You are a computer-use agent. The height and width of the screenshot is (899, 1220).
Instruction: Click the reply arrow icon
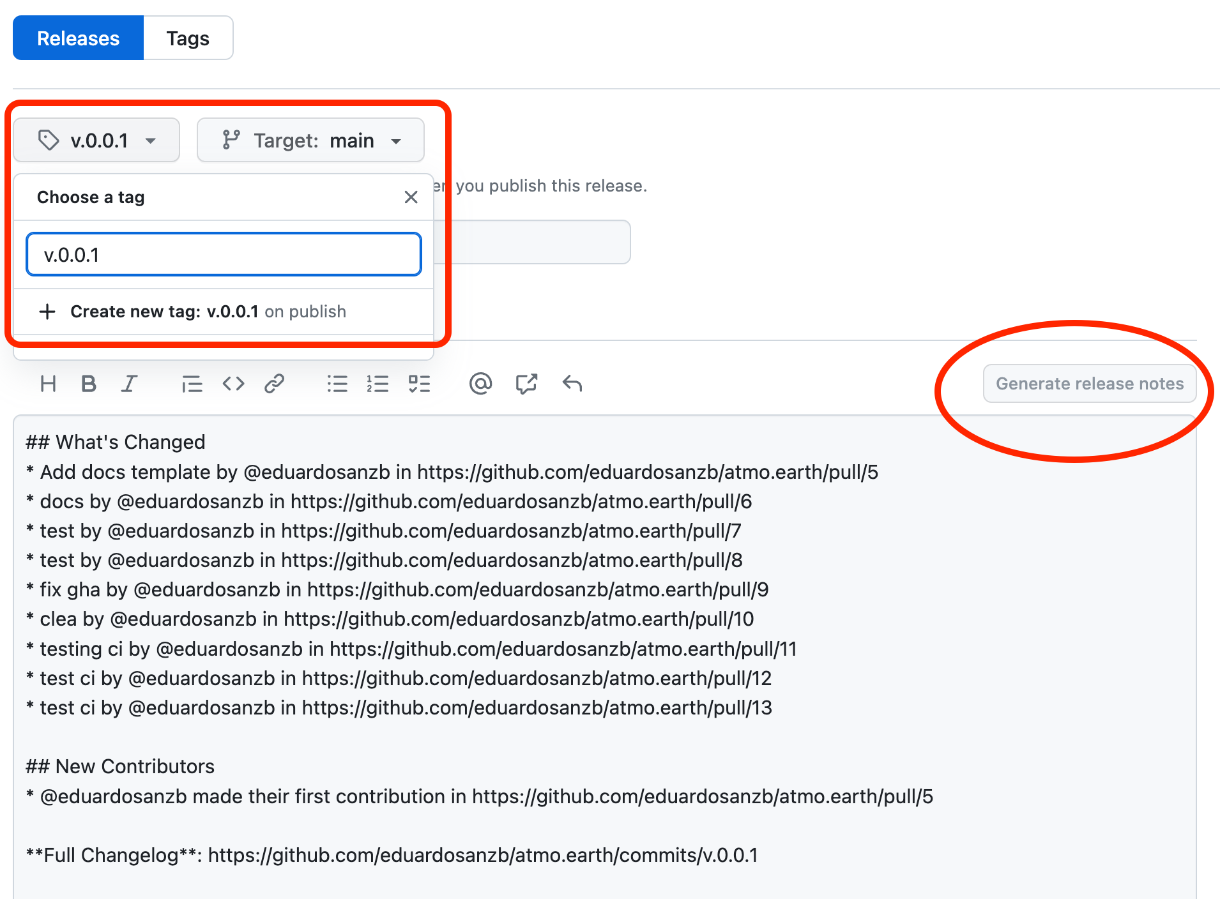(x=572, y=384)
